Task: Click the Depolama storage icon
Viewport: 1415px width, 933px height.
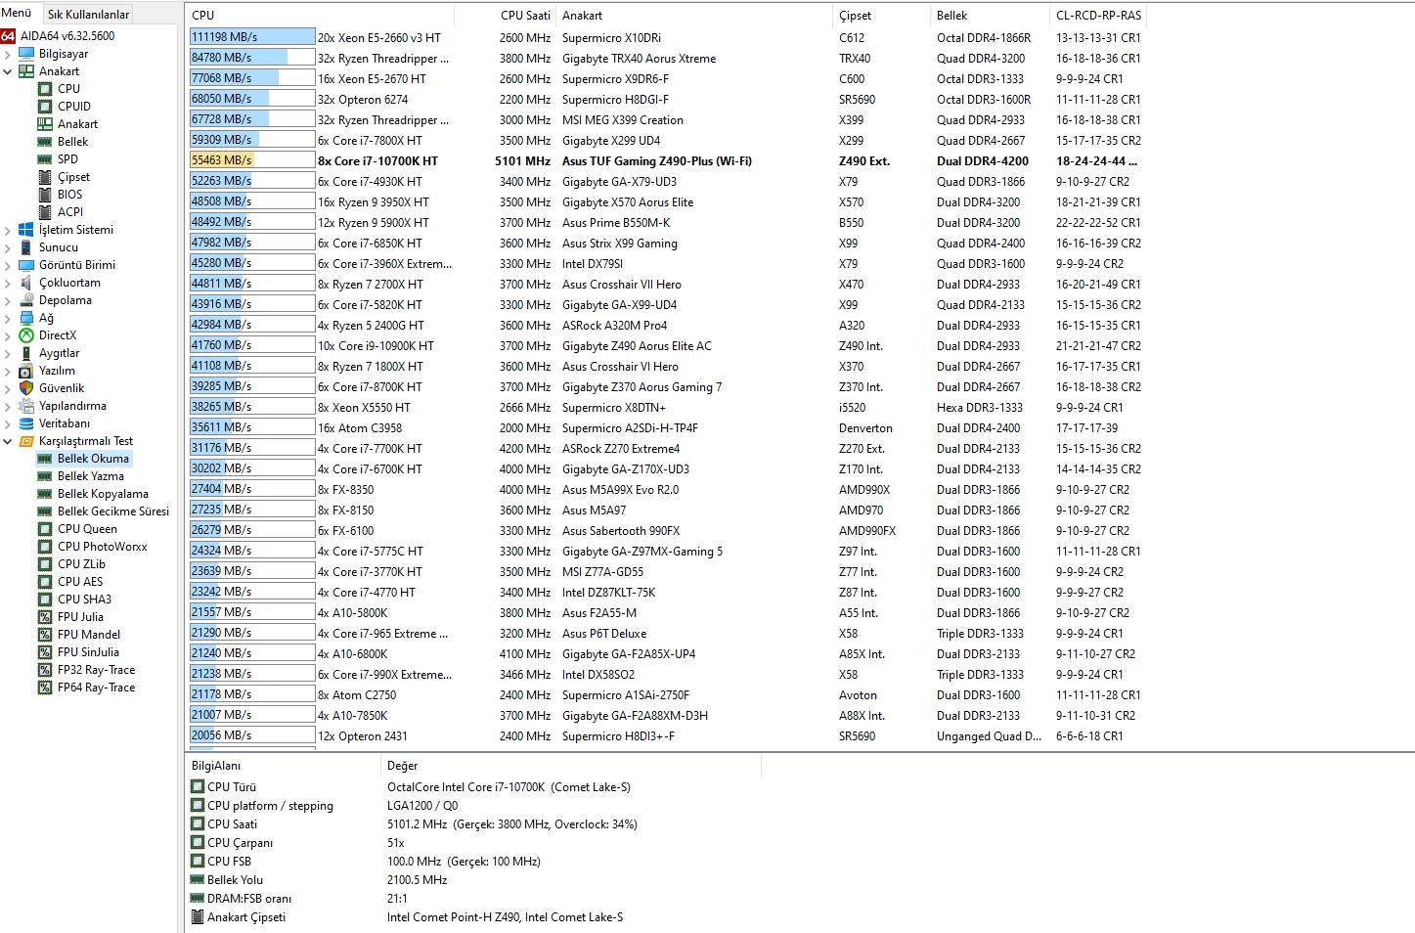Action: pyautogui.click(x=26, y=300)
